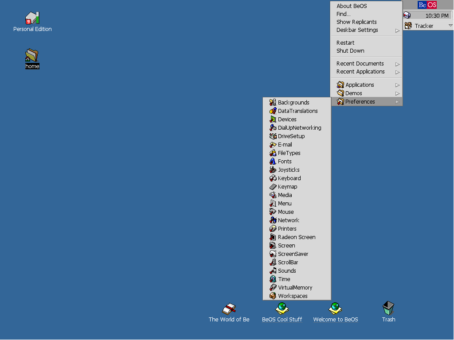Click the Applications folder menu icon
The image size is (454, 340).
click(340, 85)
